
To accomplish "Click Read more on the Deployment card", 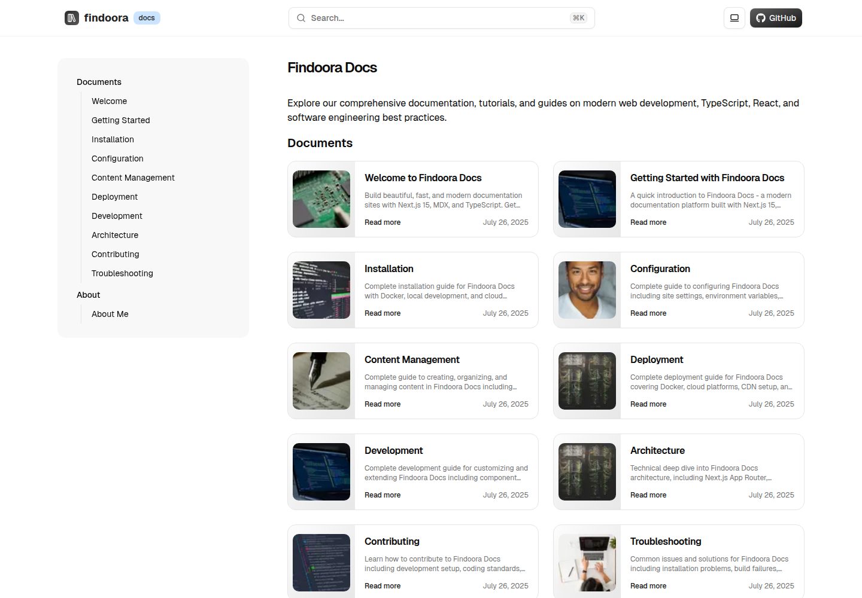I will (648, 404).
